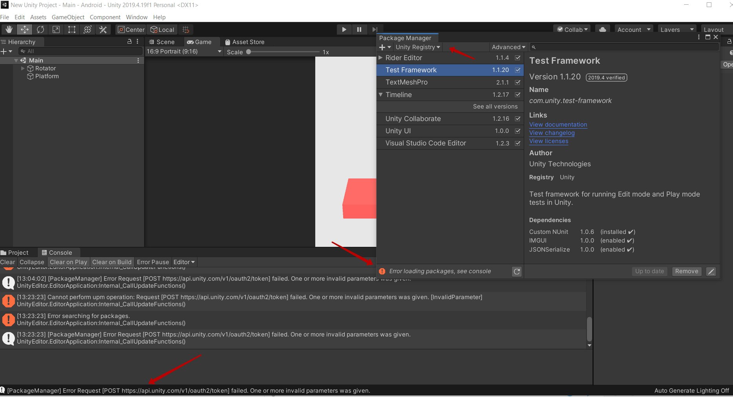Click the Play button
The height and width of the screenshot is (397, 733).
point(344,29)
